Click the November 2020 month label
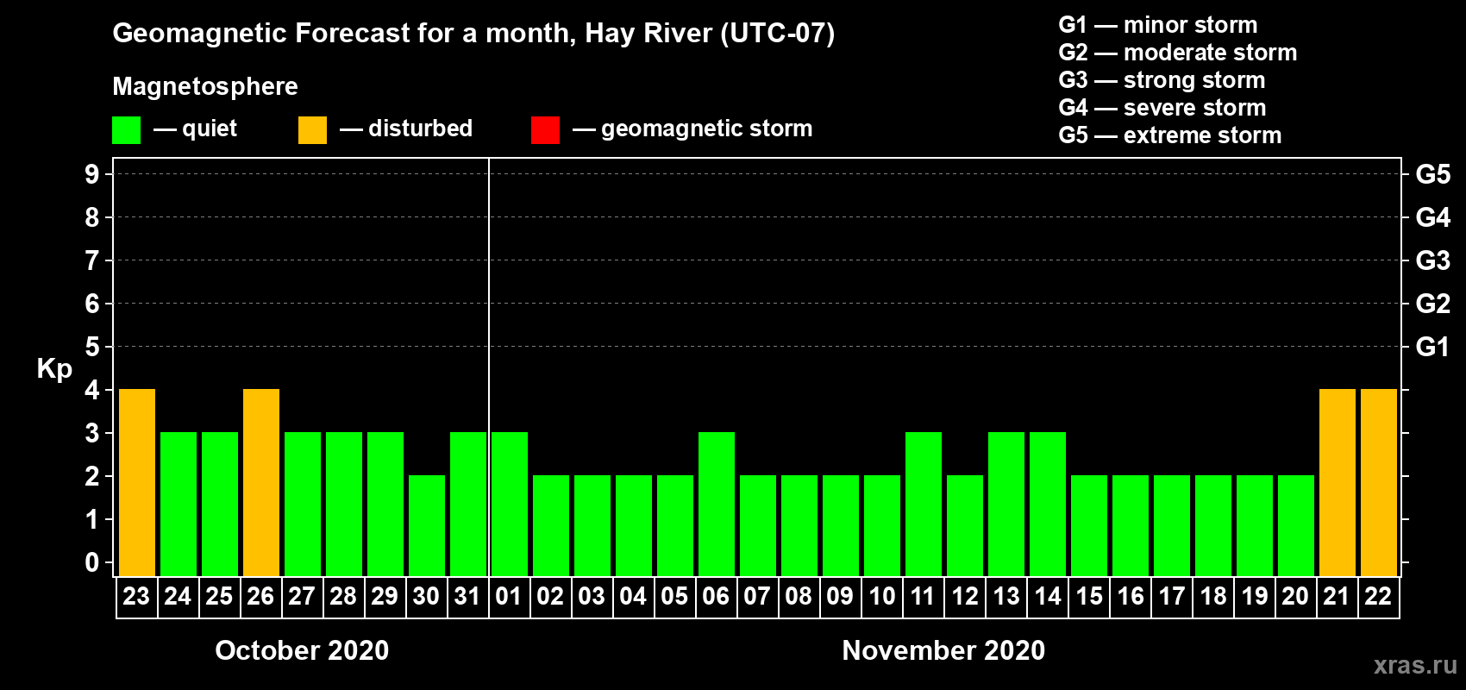The width and height of the screenshot is (1466, 690). click(943, 650)
